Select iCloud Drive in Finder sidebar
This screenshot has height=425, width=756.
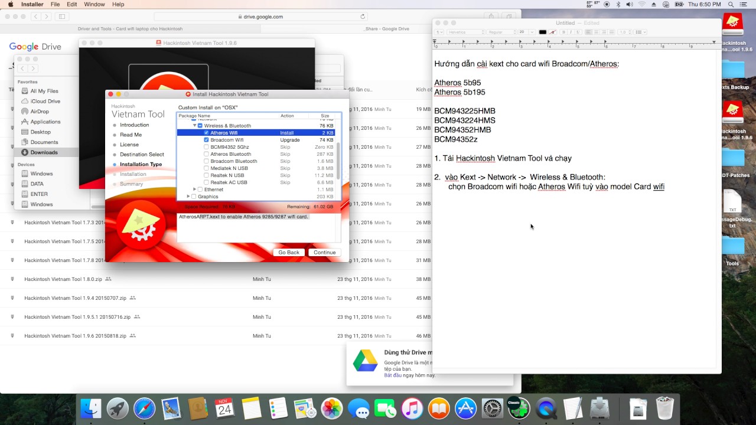(45, 101)
